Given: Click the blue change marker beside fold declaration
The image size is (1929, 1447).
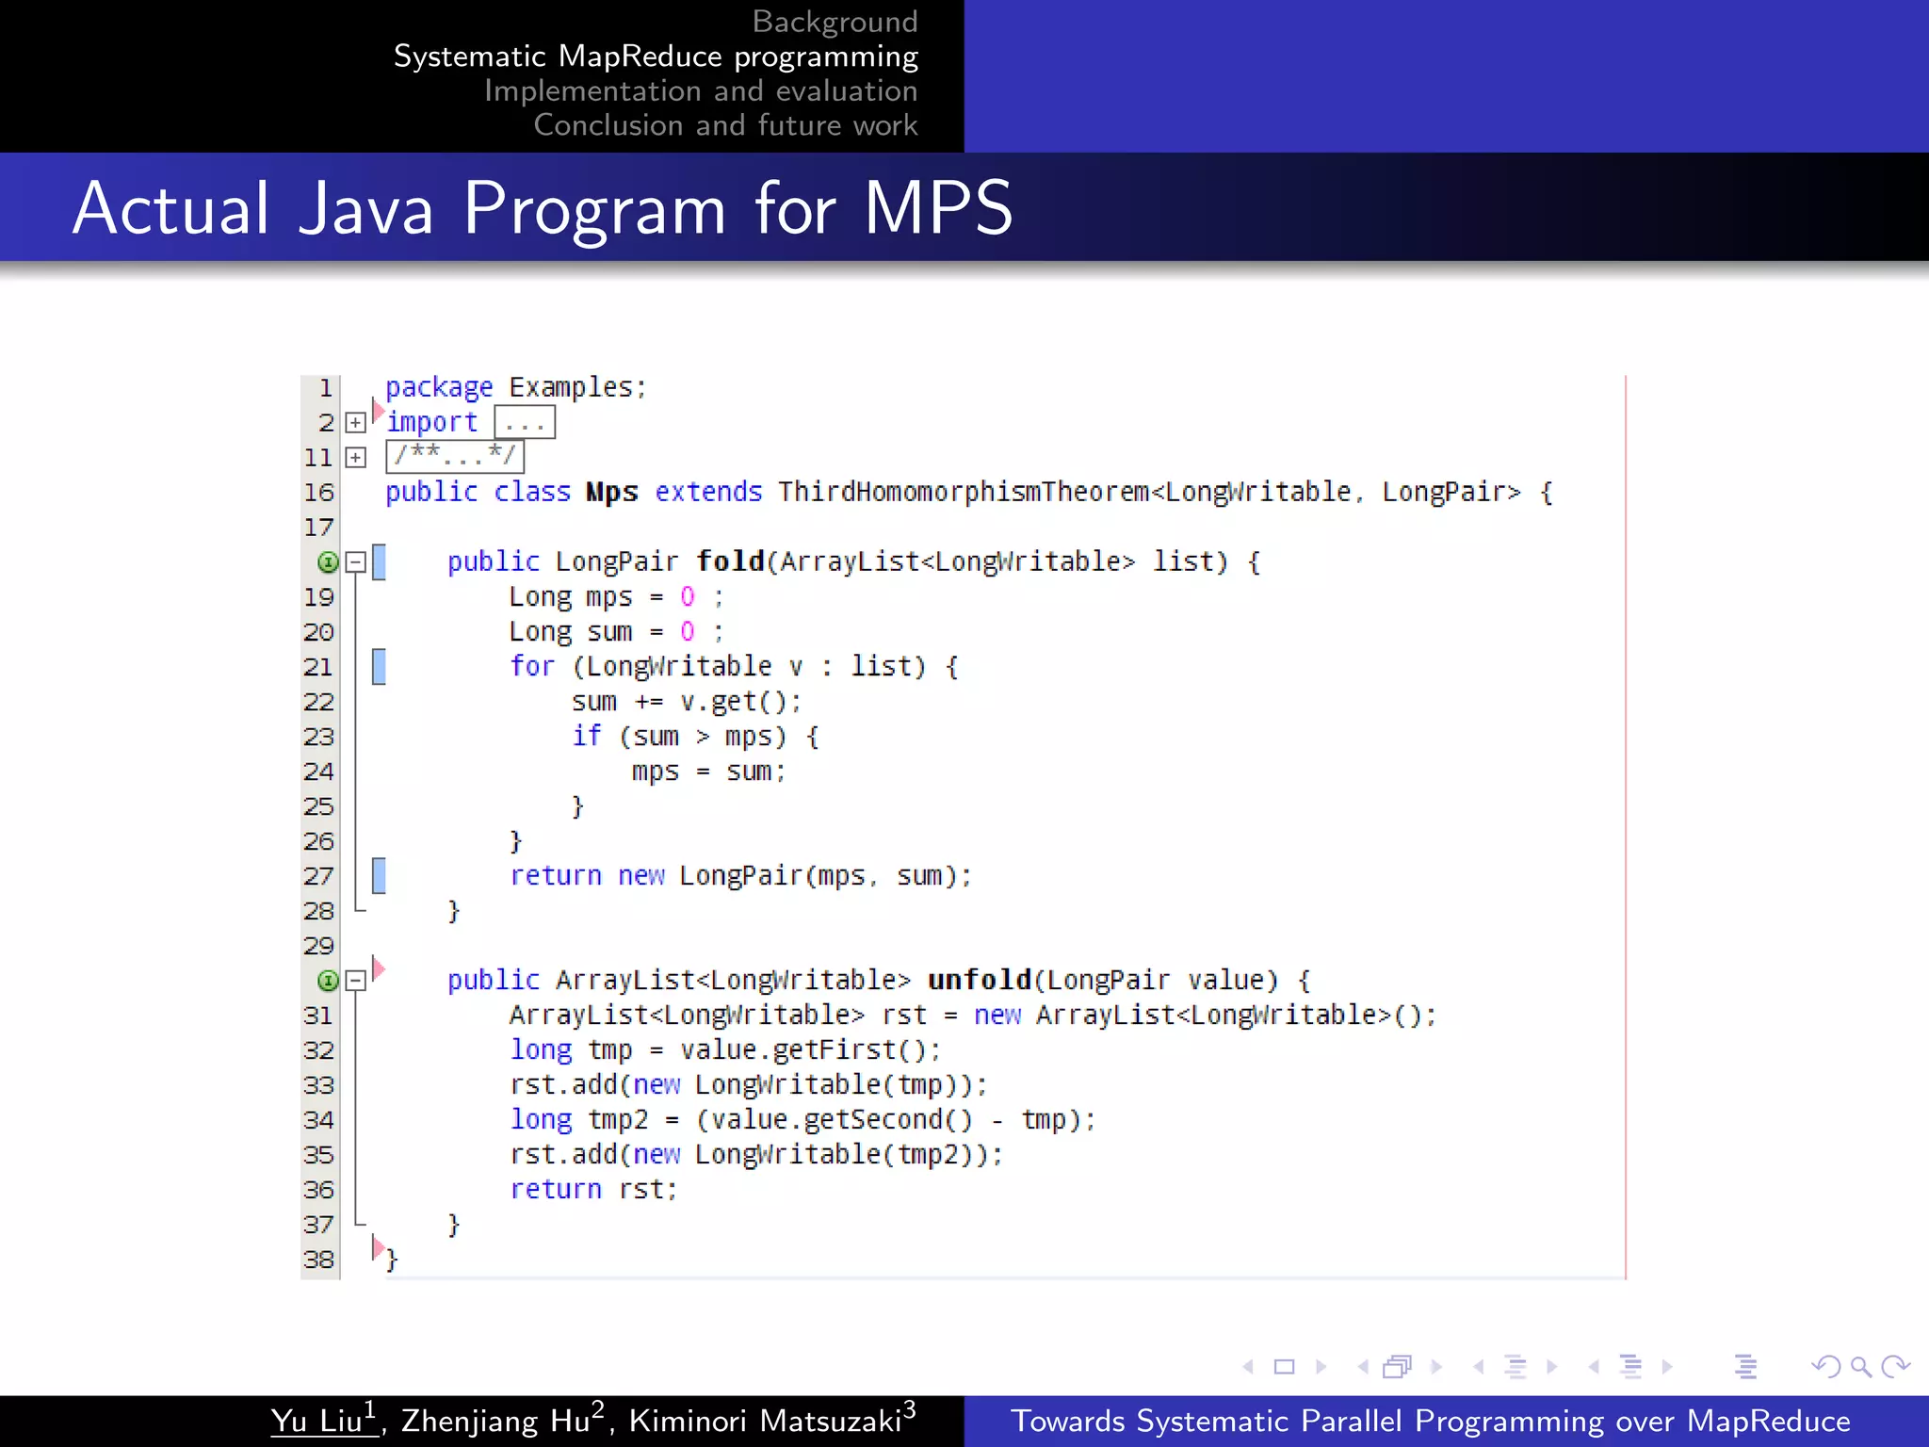Looking at the screenshot, I should (x=379, y=562).
